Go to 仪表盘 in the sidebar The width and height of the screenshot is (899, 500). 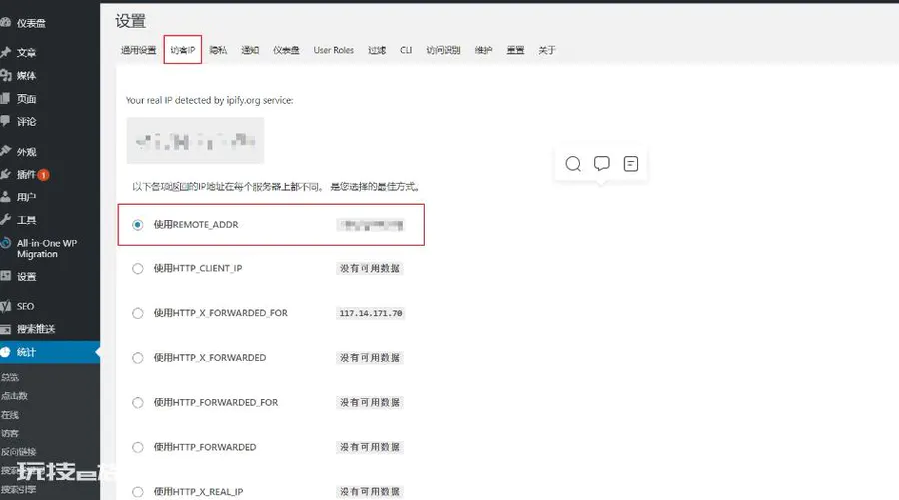tap(31, 23)
